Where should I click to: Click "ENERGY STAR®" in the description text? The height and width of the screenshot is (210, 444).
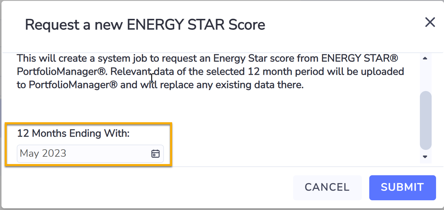pyautogui.click(x=360, y=58)
